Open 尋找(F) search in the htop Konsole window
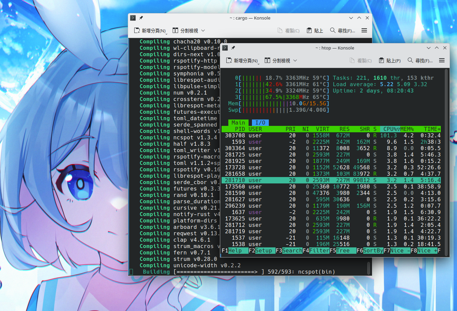457x311 pixels. click(x=420, y=61)
